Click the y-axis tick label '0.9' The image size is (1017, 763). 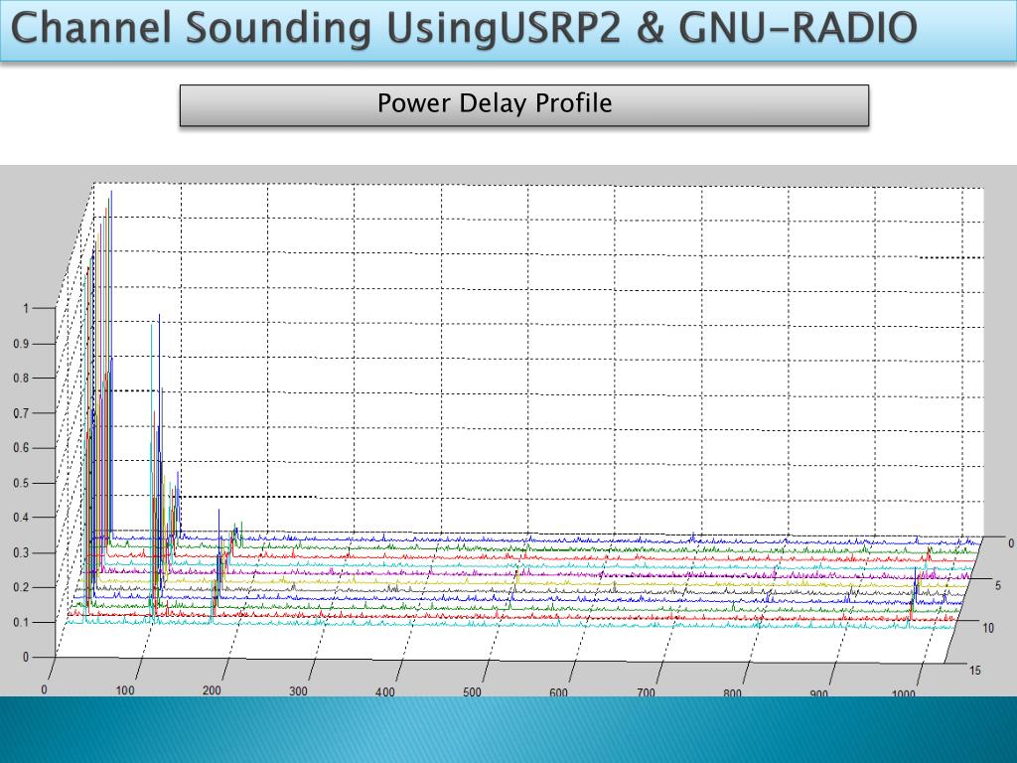coord(22,343)
